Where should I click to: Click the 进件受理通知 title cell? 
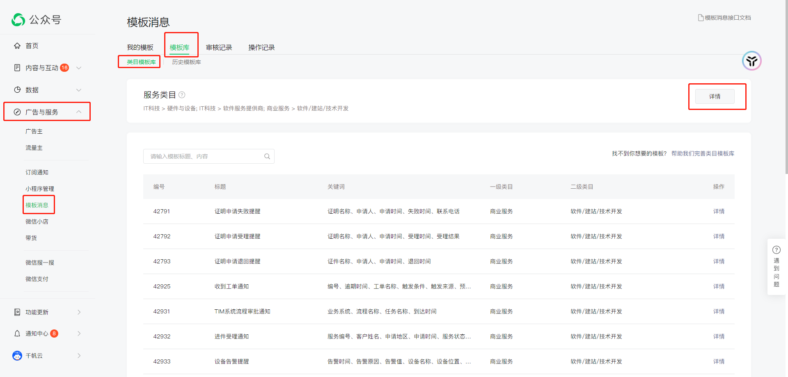(231, 336)
